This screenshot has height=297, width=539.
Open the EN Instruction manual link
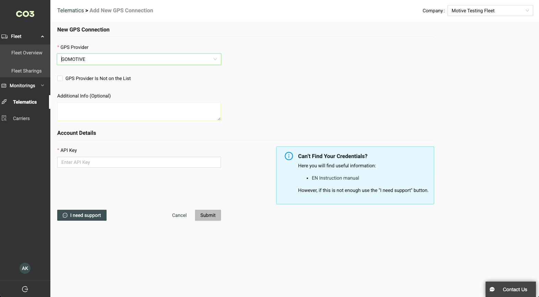click(335, 178)
